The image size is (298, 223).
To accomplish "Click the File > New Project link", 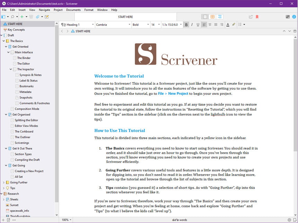I will [x=173, y=93].
